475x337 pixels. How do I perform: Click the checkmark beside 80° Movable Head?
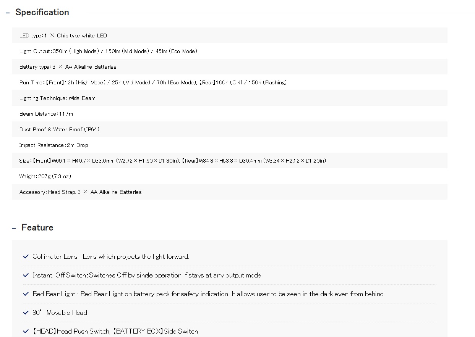pyautogui.click(x=26, y=313)
